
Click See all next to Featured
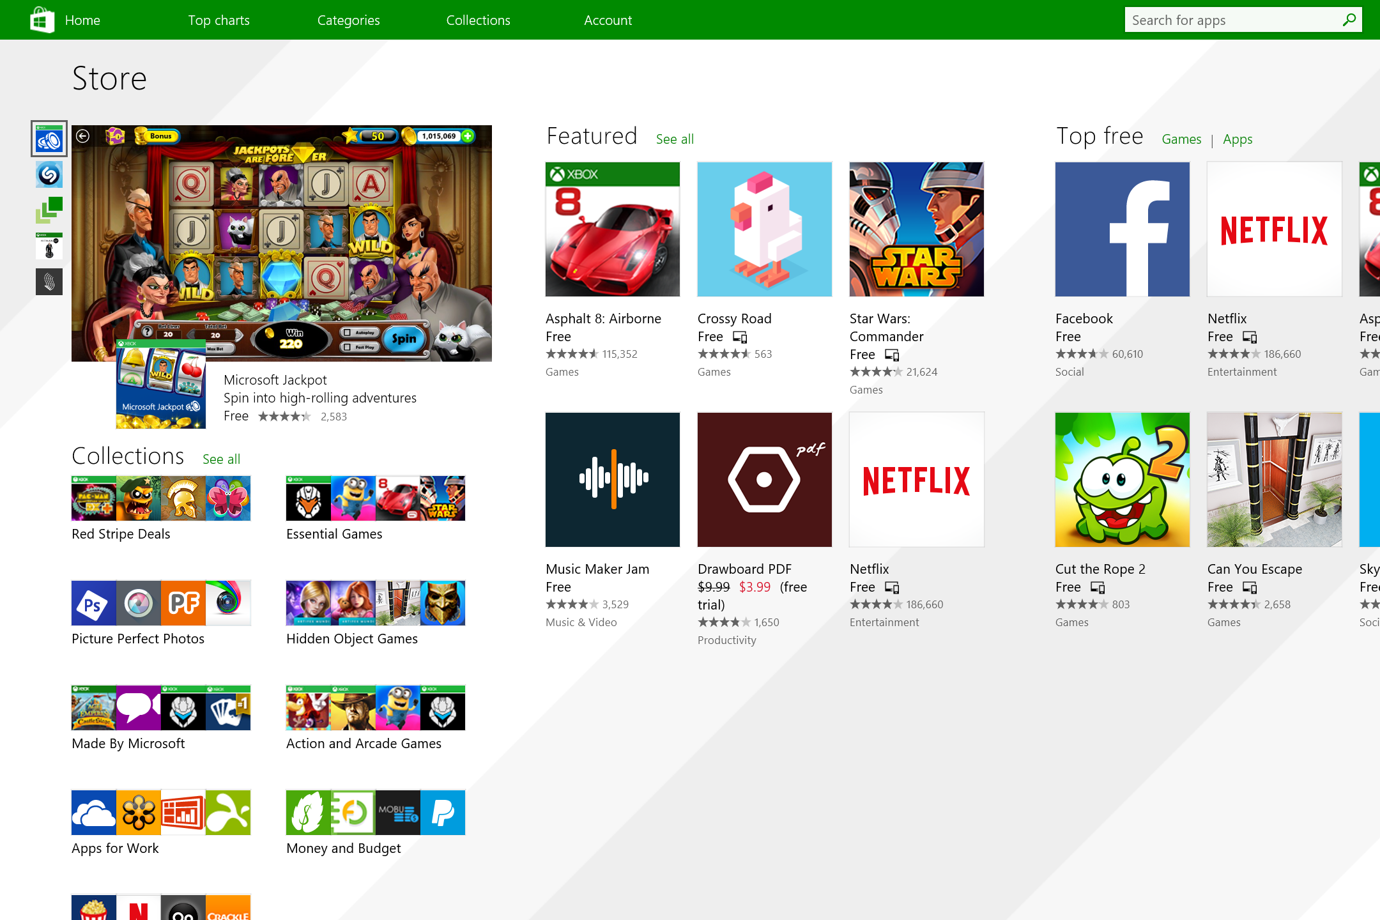[675, 139]
